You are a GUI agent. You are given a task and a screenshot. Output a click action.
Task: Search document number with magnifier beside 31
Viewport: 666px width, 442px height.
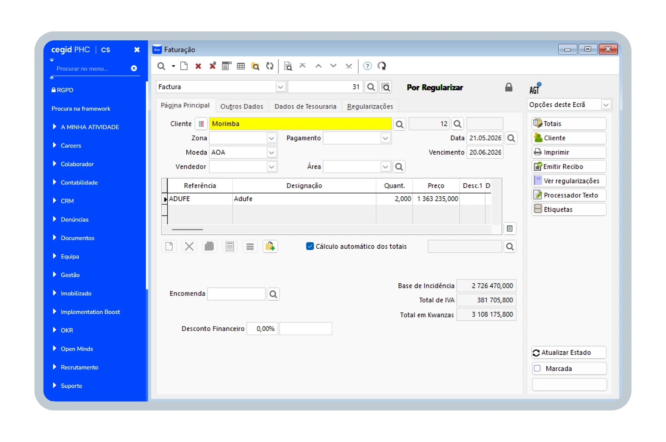(x=371, y=87)
